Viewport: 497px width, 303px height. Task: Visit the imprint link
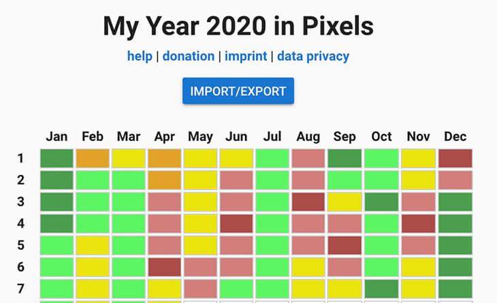pyautogui.click(x=246, y=56)
